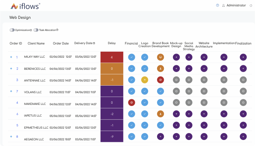The width and height of the screenshot is (255, 146).
Task: Click MILKY WAY Brand Book monitor icon
Action: point(160,57)
